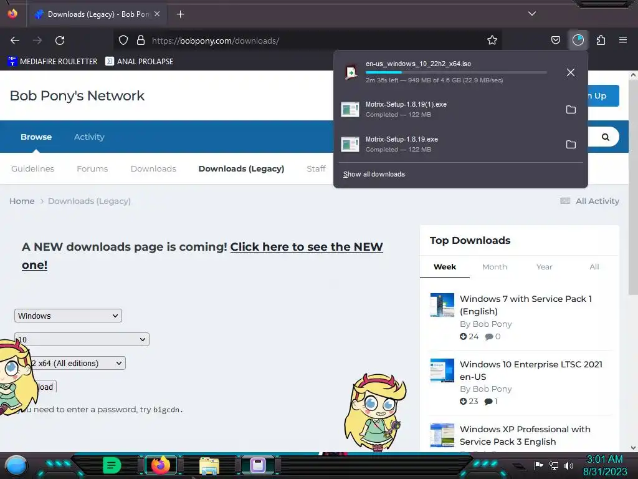Show Motrix-Setup-1.8.19(1).exe in folder
Viewport: 638px width, 479px height.
(x=571, y=110)
